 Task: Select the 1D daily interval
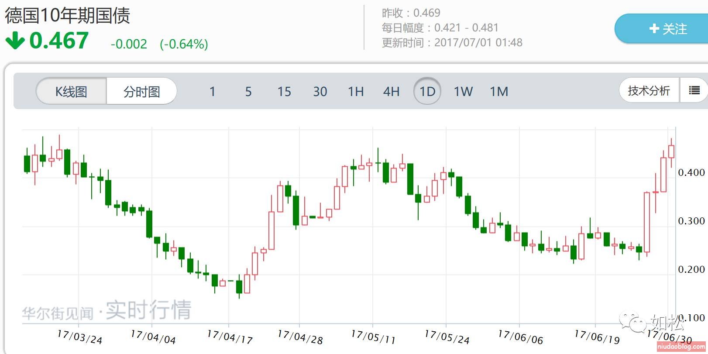[x=427, y=91]
